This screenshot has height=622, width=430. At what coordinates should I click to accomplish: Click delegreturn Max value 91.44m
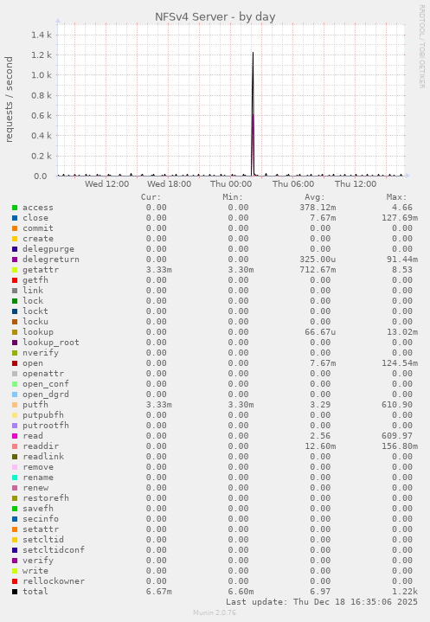402,260
